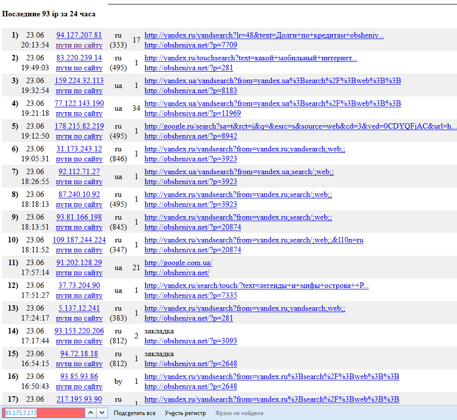Open the google.ru search referrer link
Viewport: 457px width, 420px height.
click(x=301, y=126)
